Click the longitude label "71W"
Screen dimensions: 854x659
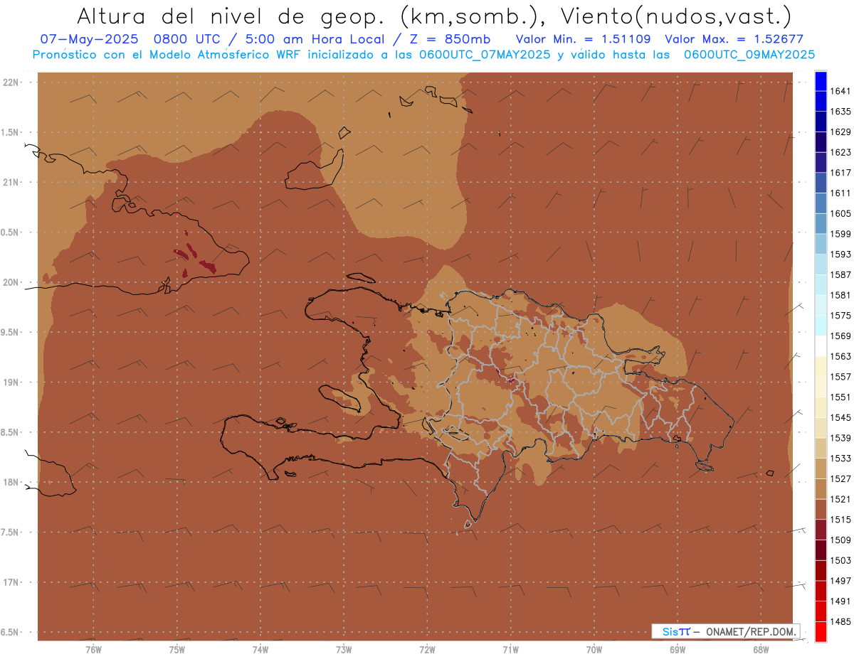(x=510, y=650)
